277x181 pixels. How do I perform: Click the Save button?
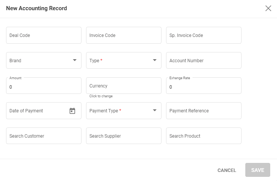[258, 170]
